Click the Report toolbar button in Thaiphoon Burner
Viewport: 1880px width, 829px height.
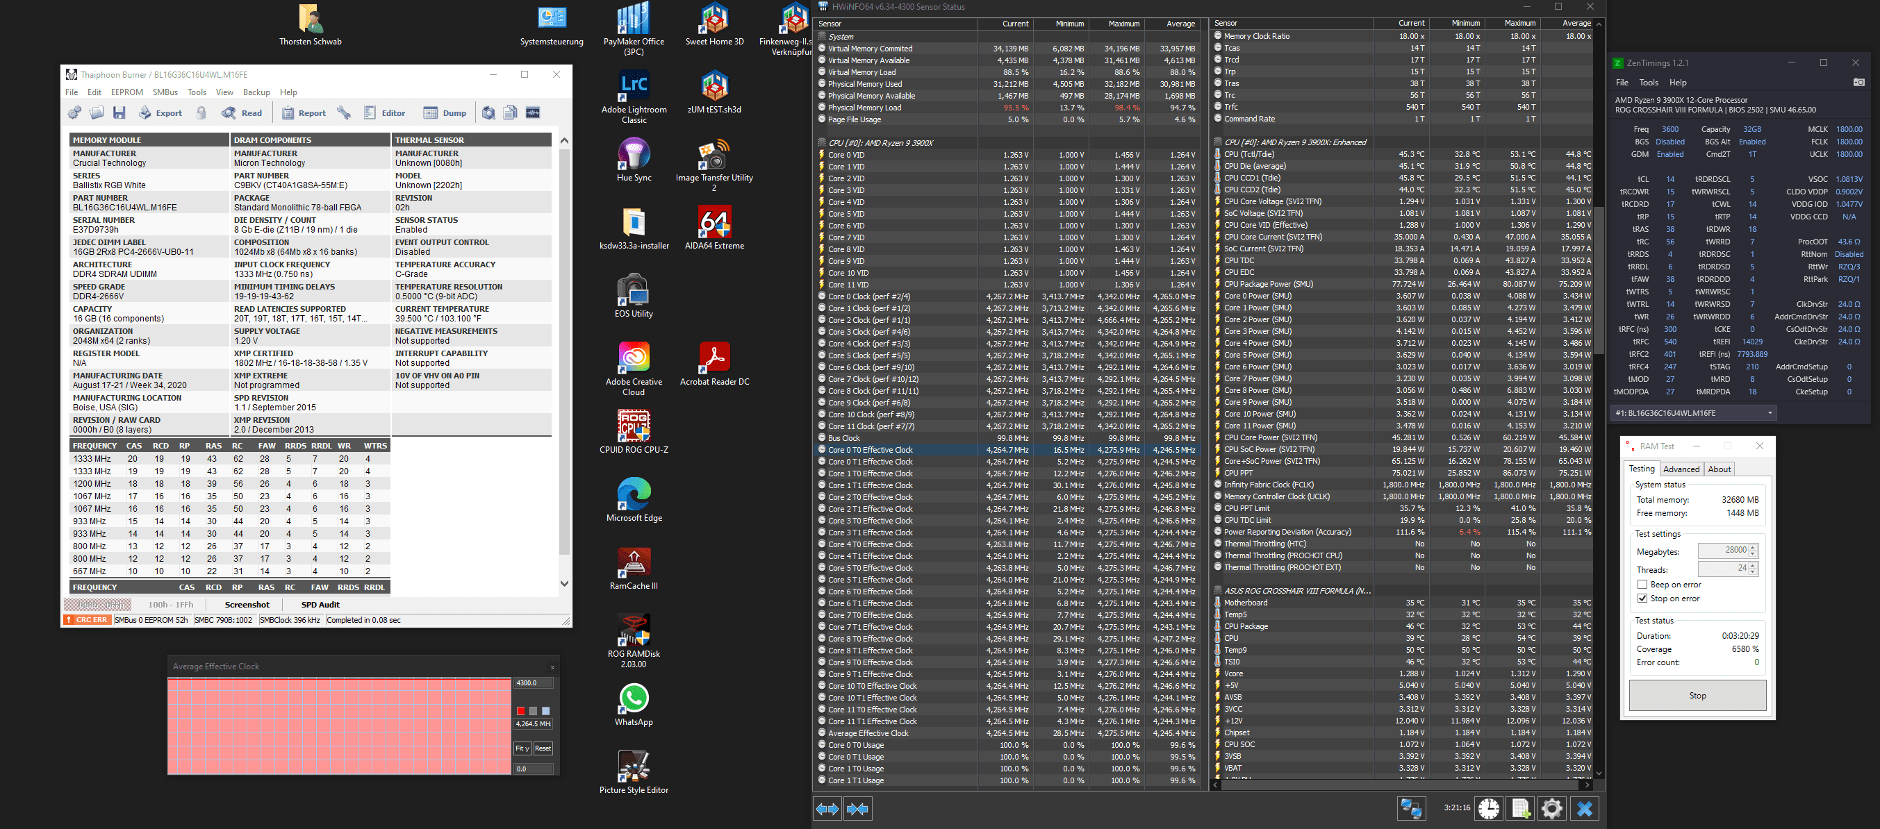304,113
